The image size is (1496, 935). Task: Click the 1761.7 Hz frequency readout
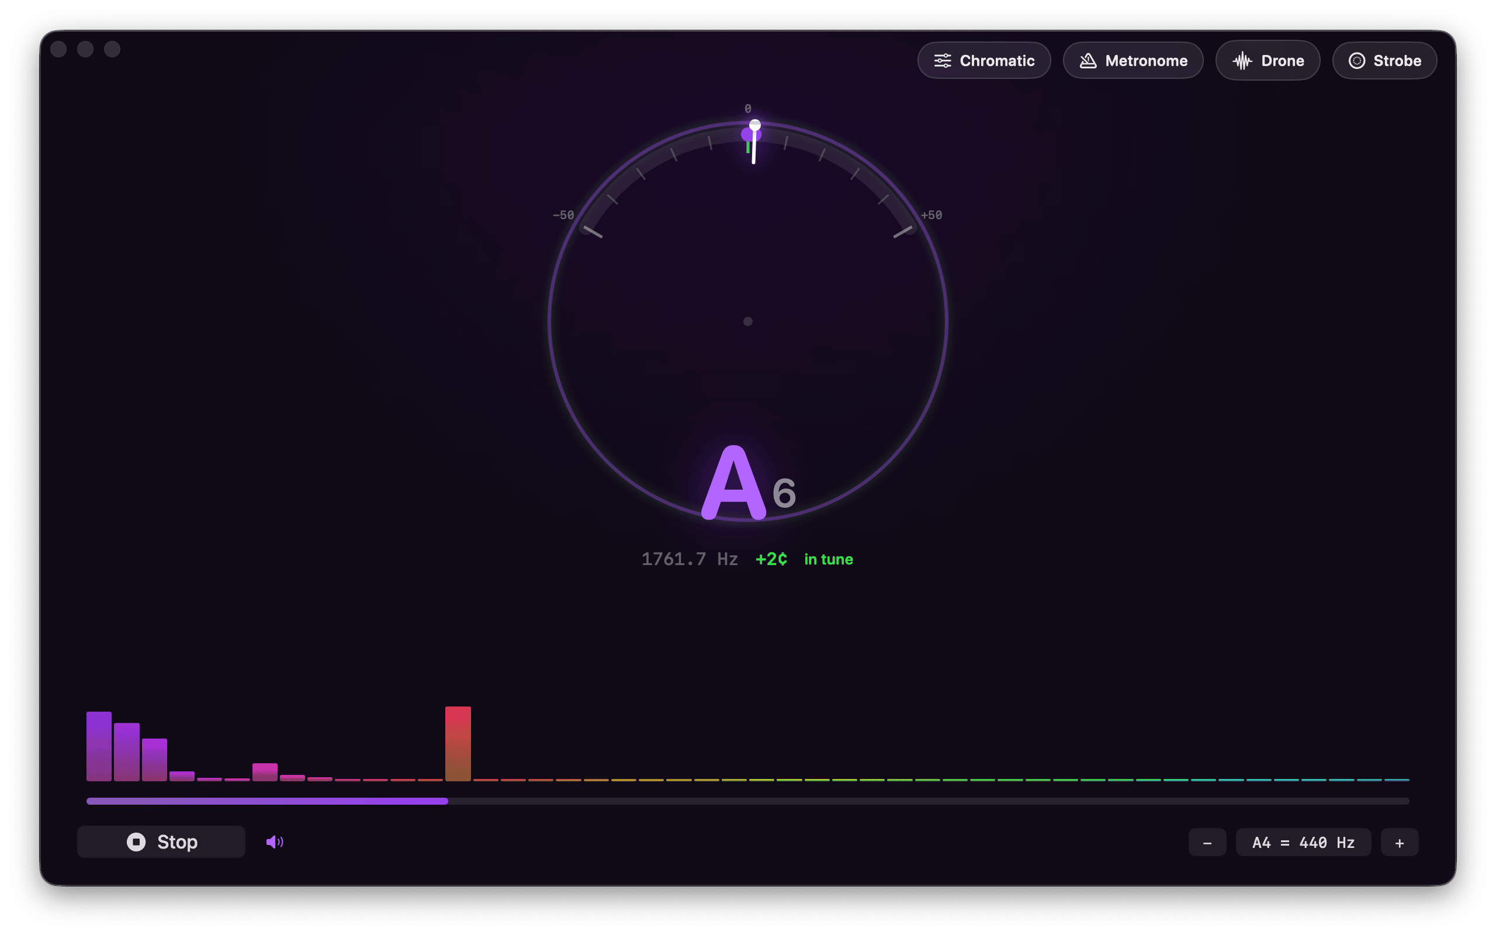[690, 559]
